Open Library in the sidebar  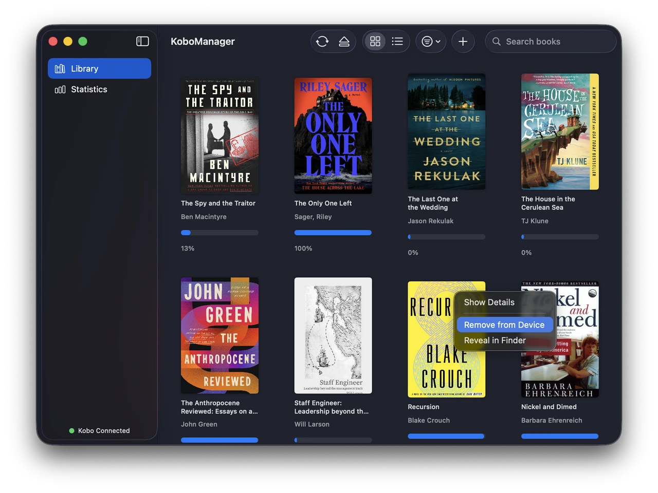[99, 68]
